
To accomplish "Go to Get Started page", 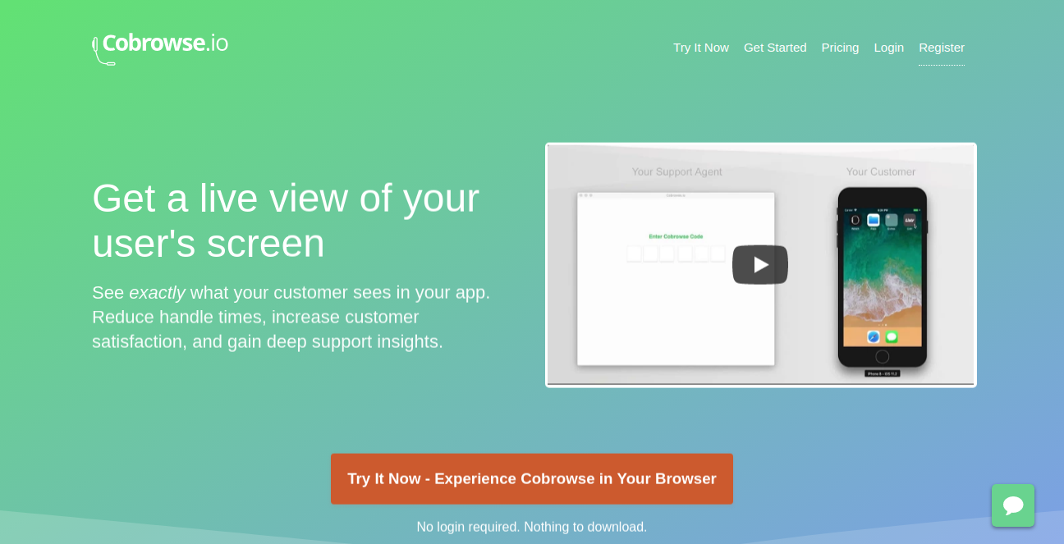I will (775, 48).
